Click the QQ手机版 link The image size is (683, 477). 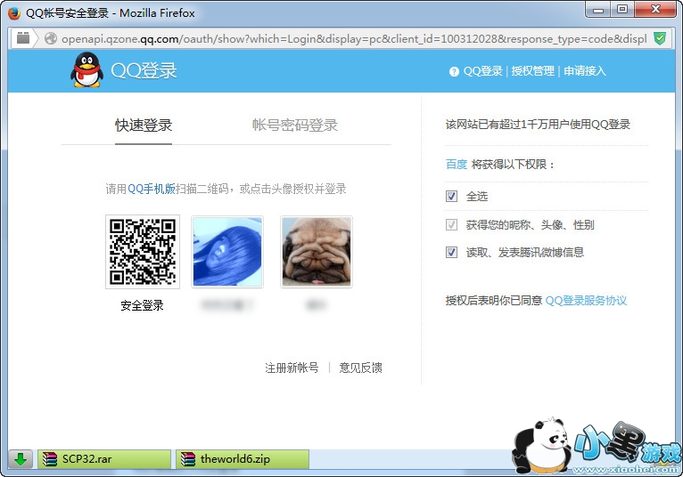(x=152, y=189)
